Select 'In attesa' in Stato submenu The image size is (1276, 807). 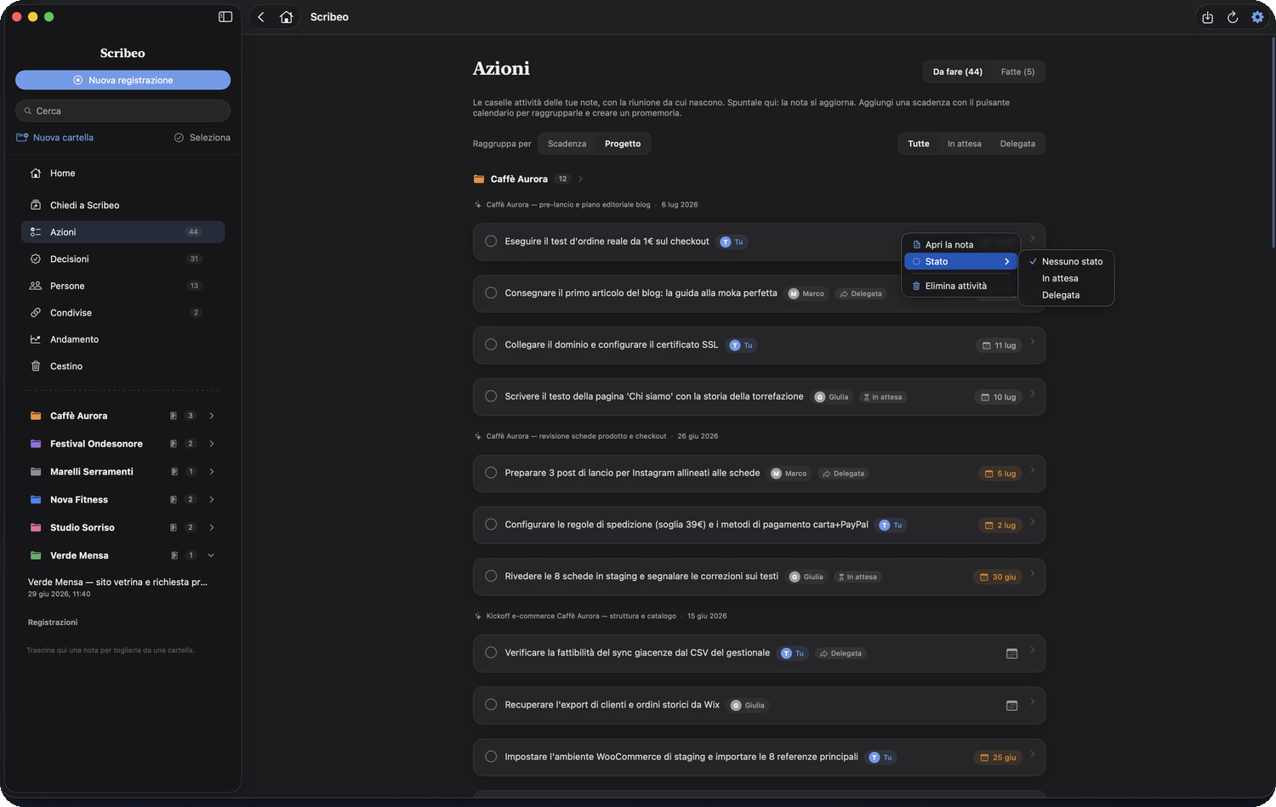[1067, 278]
